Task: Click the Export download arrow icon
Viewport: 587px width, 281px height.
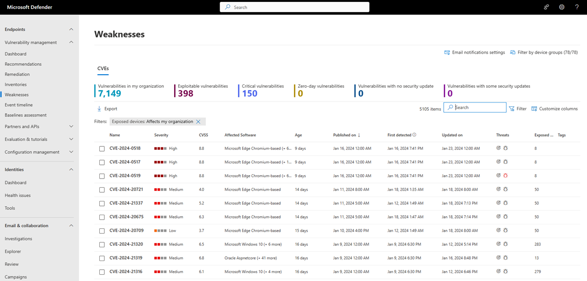Action: (99, 109)
